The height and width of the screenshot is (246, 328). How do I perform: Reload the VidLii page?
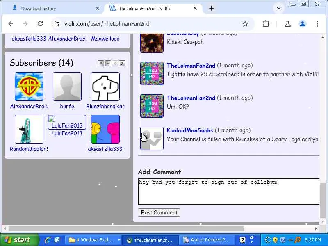point(40,24)
